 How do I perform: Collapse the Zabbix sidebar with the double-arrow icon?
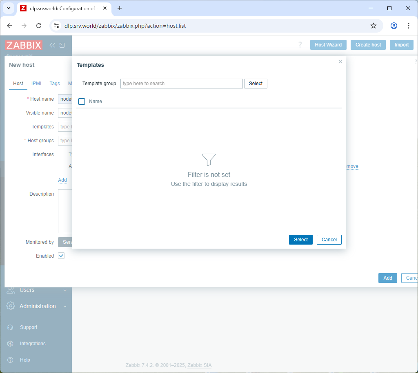(52, 45)
